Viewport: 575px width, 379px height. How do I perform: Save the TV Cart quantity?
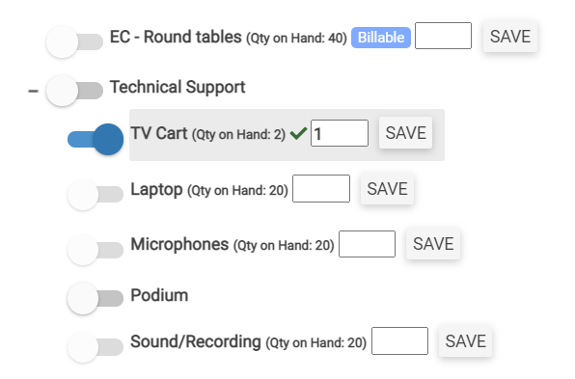click(405, 133)
